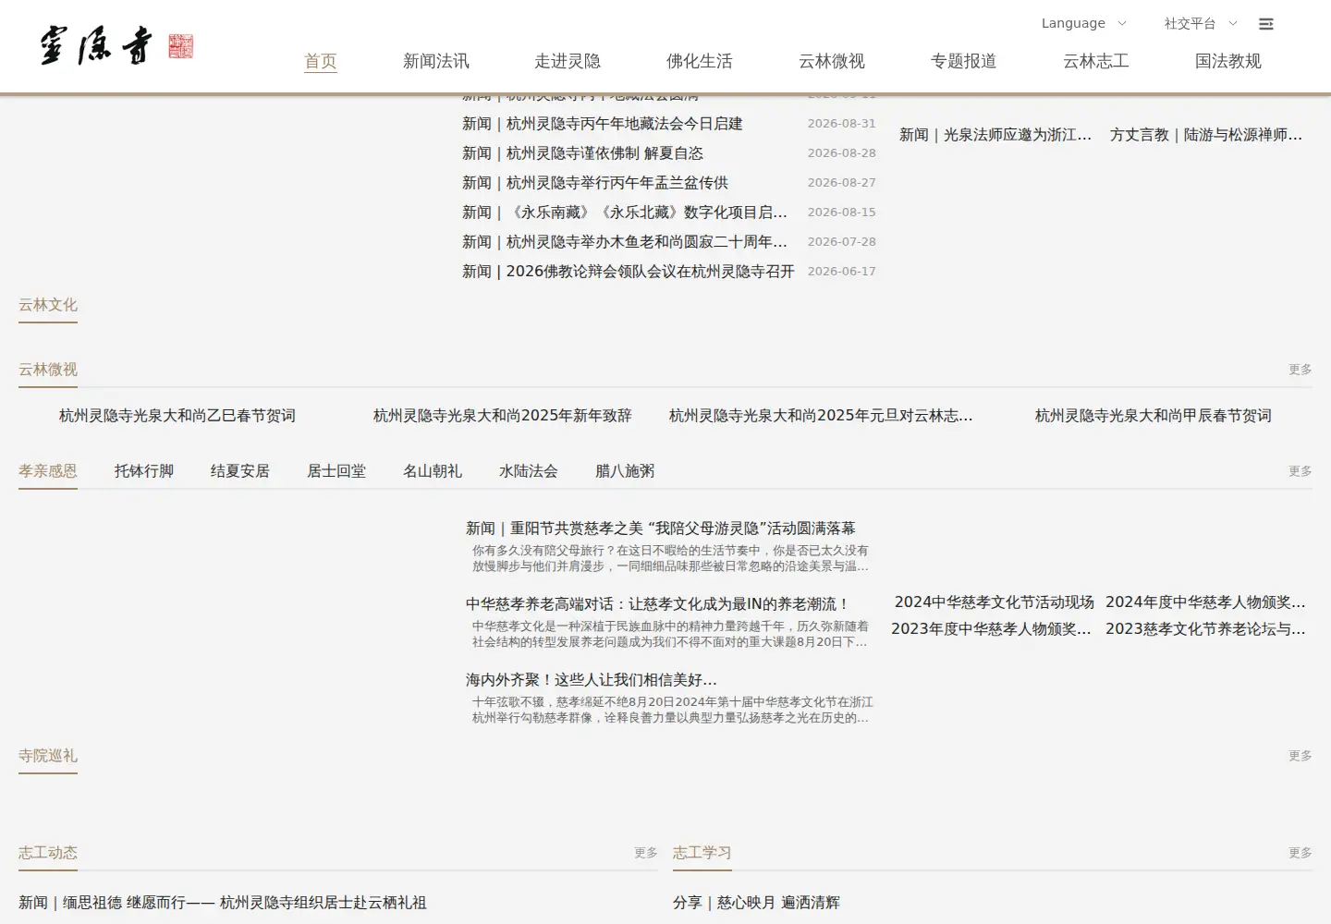Click 更多 beside the 孝亲感恩 tabs
The height and width of the screenshot is (924, 1331).
point(1300,471)
